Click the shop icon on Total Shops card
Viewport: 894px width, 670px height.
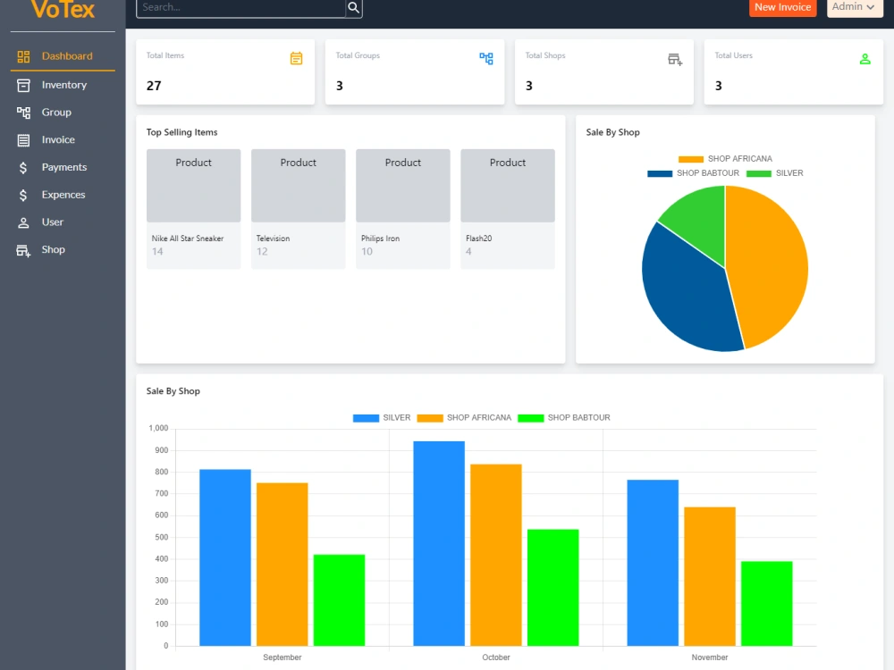(x=675, y=59)
